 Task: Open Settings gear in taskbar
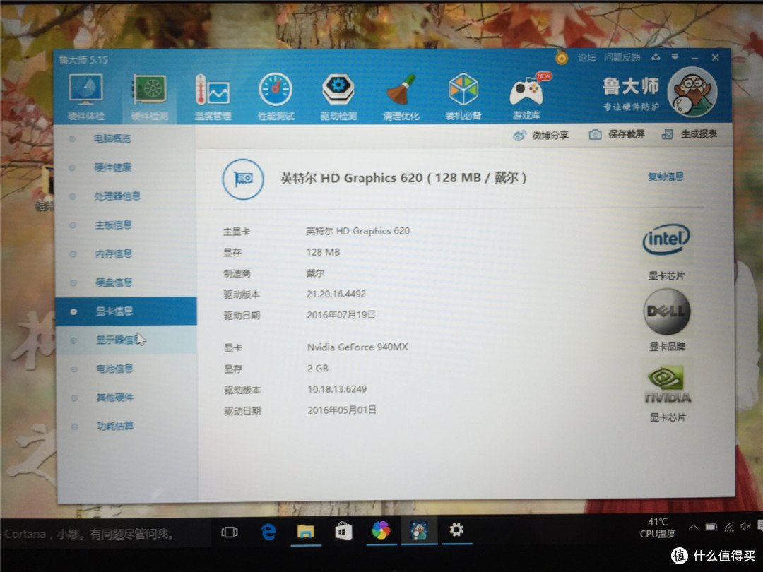click(456, 529)
